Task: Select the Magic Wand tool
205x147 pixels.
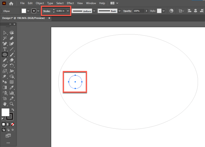Action: coord(5,38)
